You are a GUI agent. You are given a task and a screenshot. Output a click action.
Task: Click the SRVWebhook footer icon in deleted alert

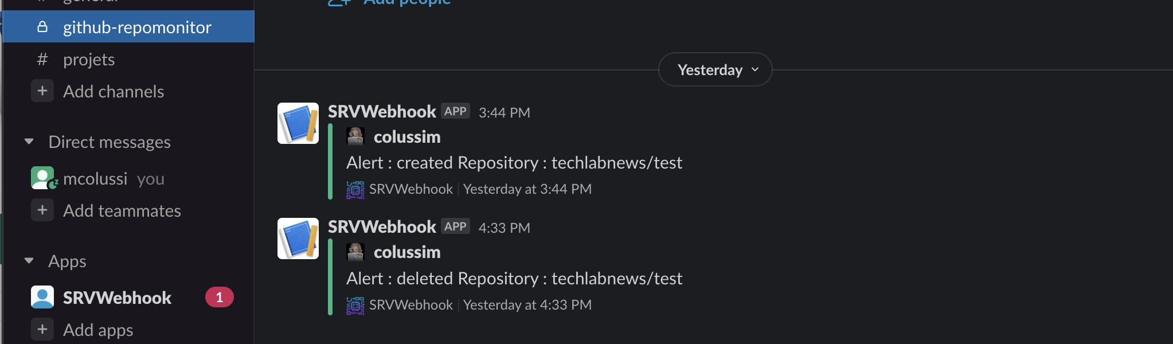pos(355,306)
